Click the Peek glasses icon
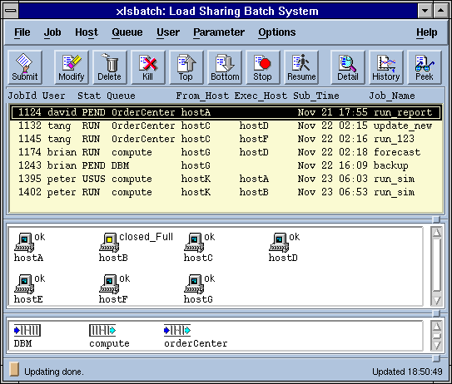Image resolution: width=452 pixels, height=384 pixels. click(425, 67)
